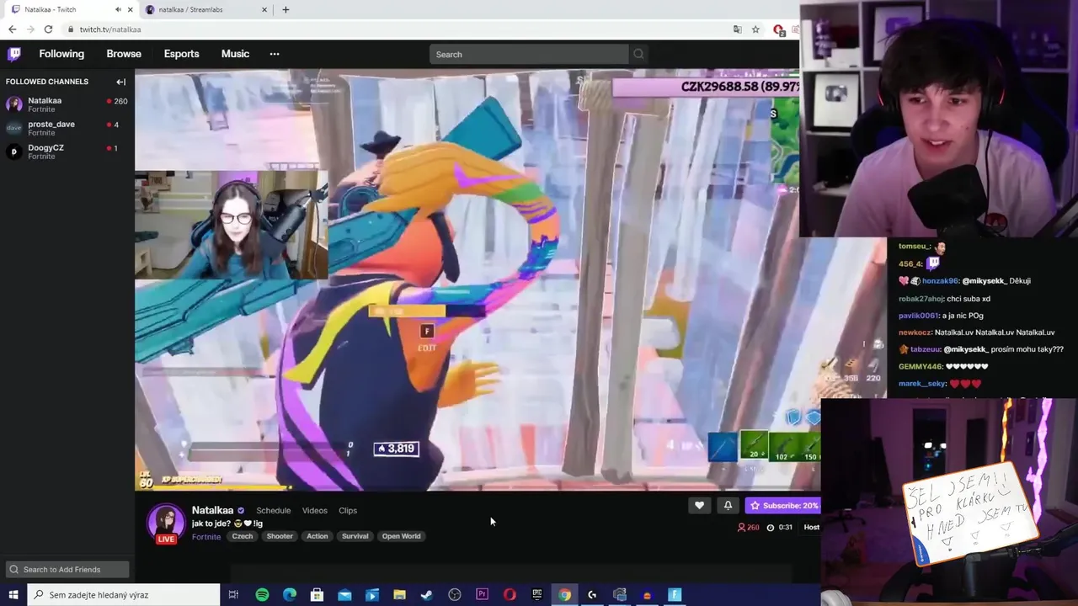Open Microsoft Store from taskbar
This screenshot has width=1078, height=606.
[317, 594]
